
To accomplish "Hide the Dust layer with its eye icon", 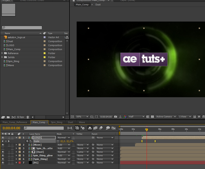I will [3, 152].
